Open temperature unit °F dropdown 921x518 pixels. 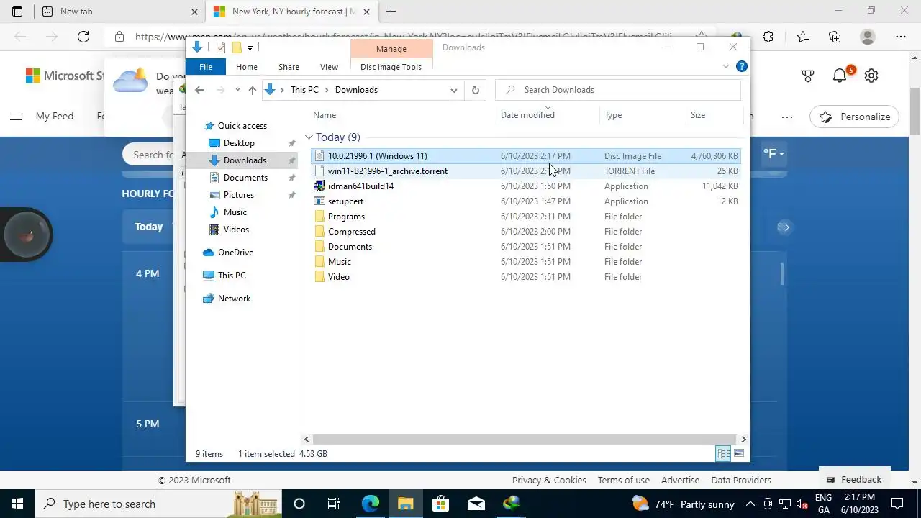coord(773,154)
